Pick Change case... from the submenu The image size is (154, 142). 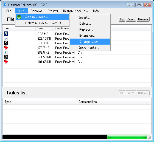90,42
